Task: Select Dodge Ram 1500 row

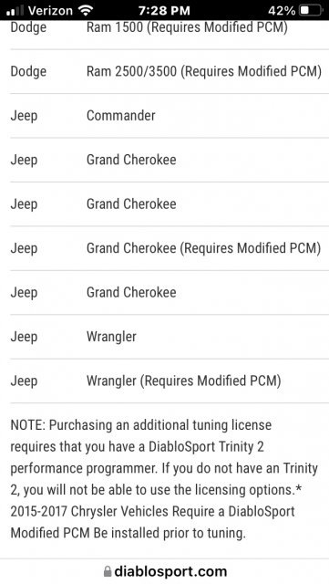Action: click(170, 34)
